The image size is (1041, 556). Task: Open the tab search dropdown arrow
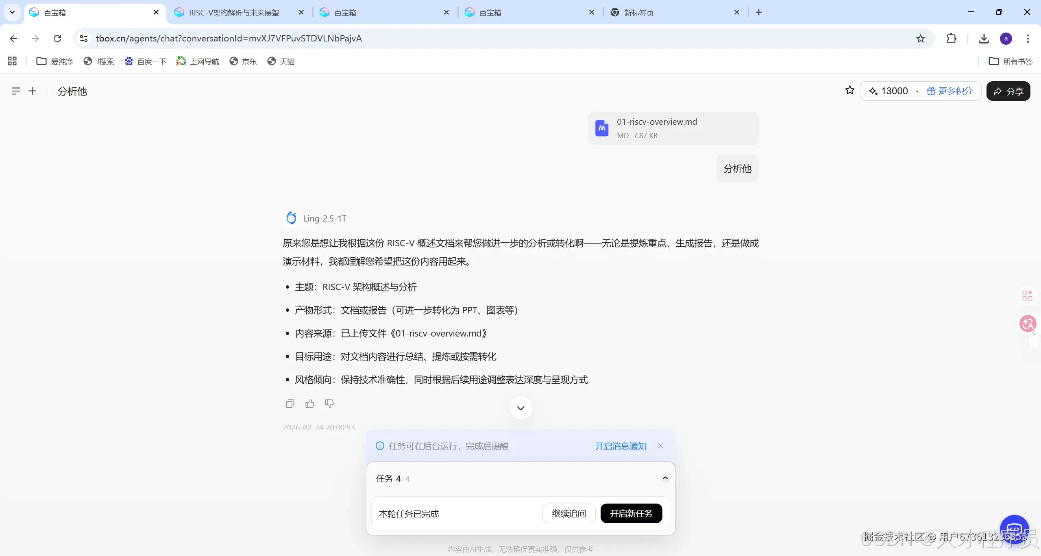point(12,12)
